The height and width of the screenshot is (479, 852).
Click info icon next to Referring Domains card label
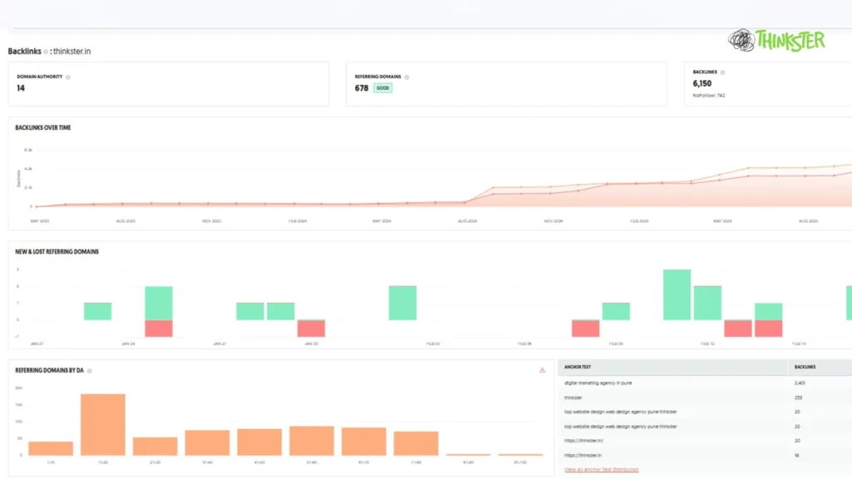[x=407, y=77]
